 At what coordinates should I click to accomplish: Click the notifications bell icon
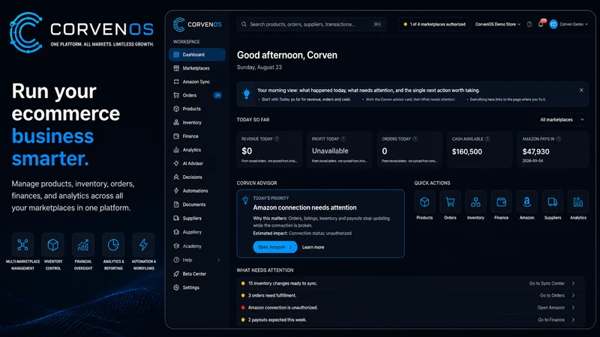coord(541,24)
